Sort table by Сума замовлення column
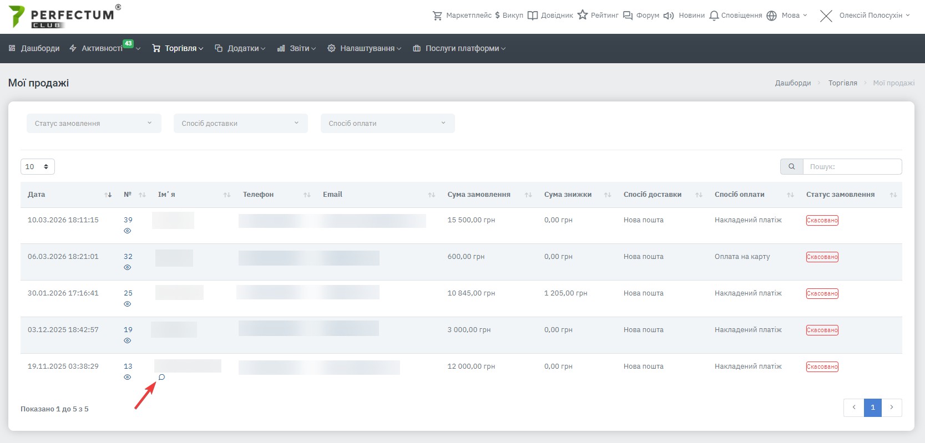This screenshot has height=443, width=925. click(x=479, y=195)
